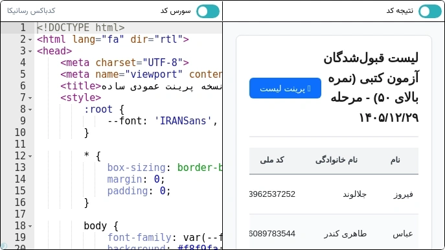Collapse the * rule fold arrow on line 12
The height and width of the screenshot is (250, 445).
[30, 156]
